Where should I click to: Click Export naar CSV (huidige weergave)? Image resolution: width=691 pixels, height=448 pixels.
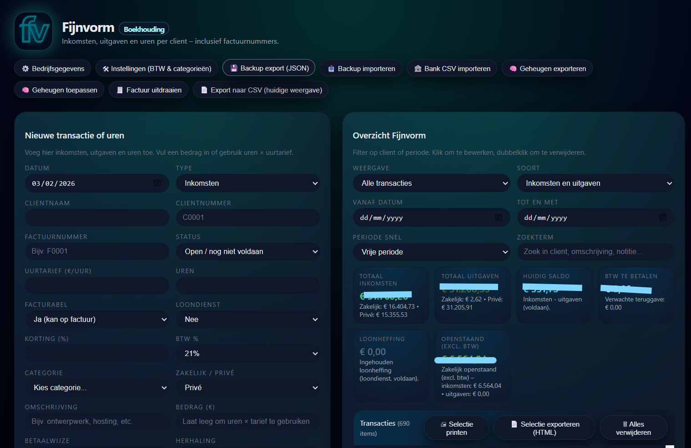261,90
